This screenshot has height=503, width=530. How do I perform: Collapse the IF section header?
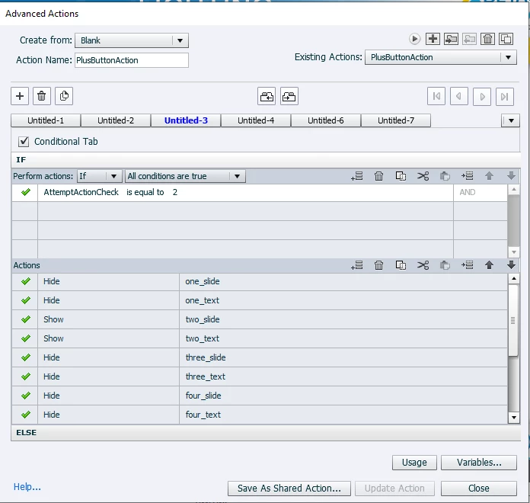pyautogui.click(x=266, y=159)
